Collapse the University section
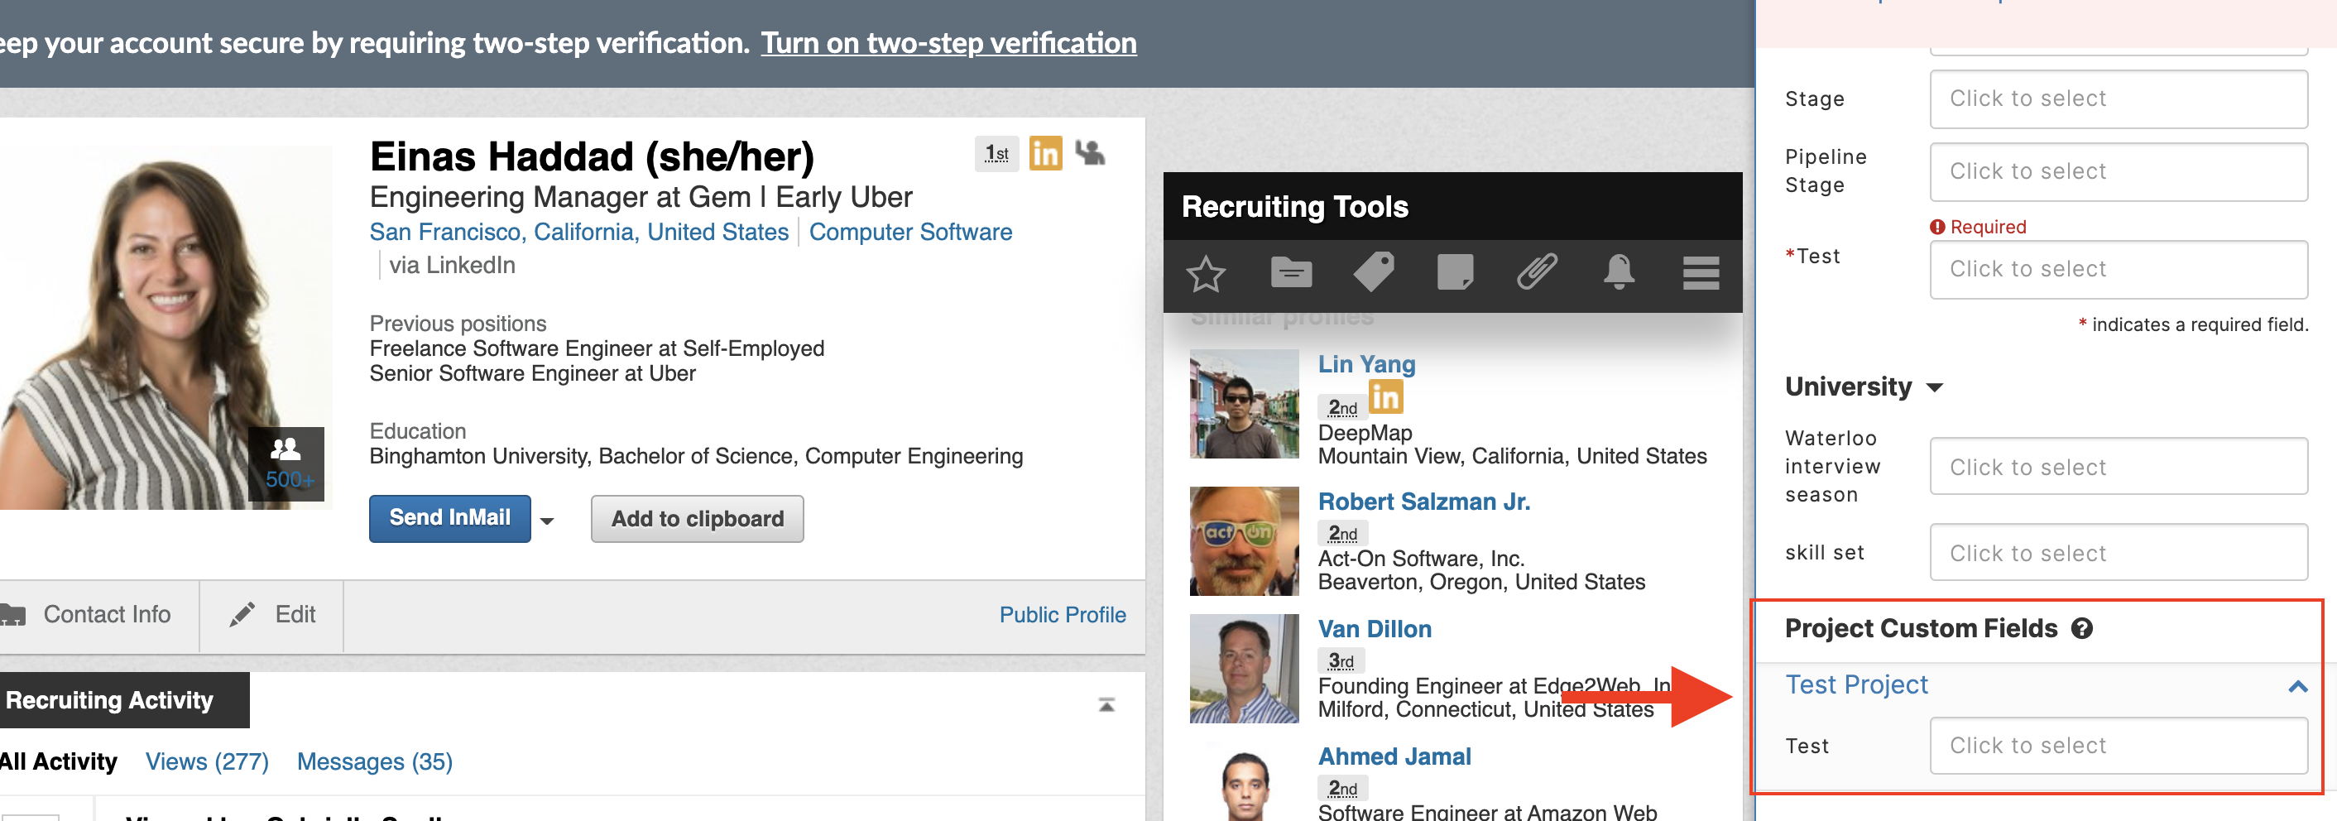This screenshot has height=821, width=2337. tap(1934, 387)
